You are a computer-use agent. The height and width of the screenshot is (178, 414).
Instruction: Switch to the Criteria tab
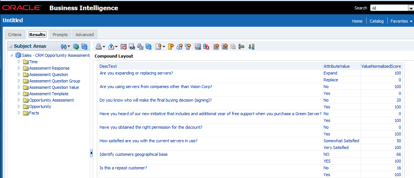(15, 35)
